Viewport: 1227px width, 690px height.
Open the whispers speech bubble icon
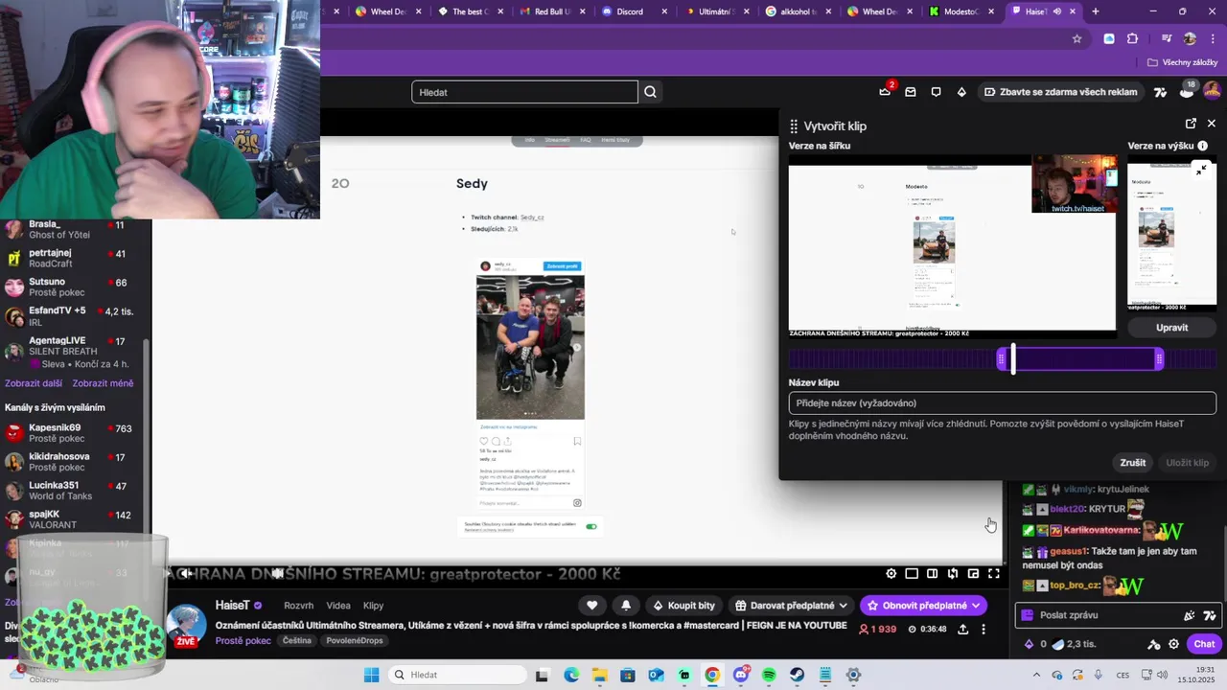937,92
